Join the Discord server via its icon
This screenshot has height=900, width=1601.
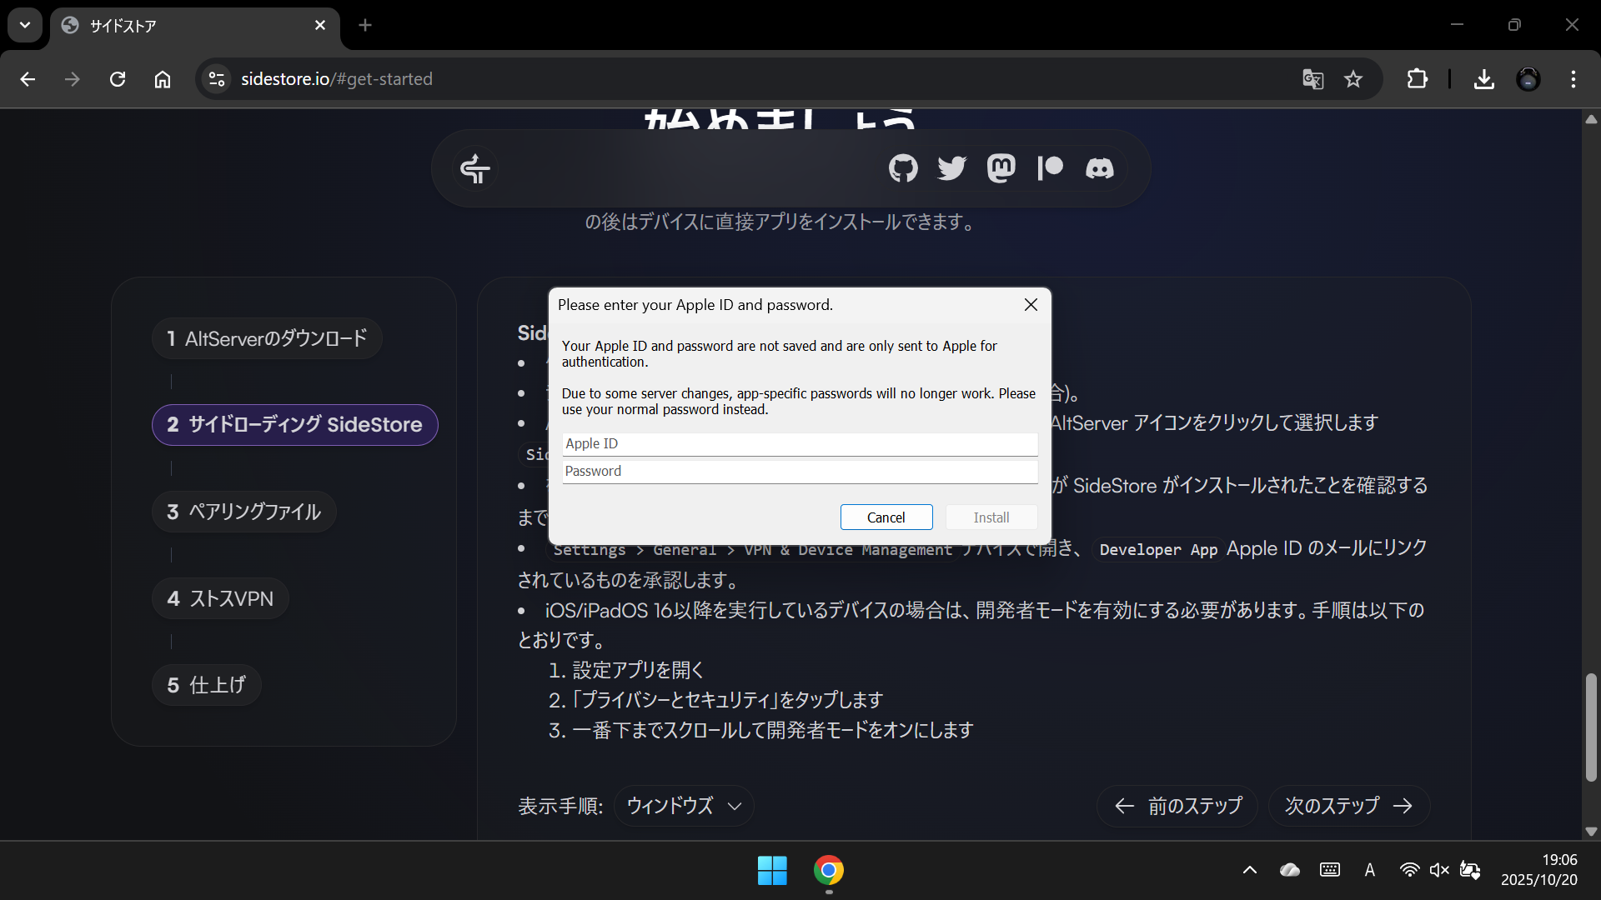point(1099,168)
